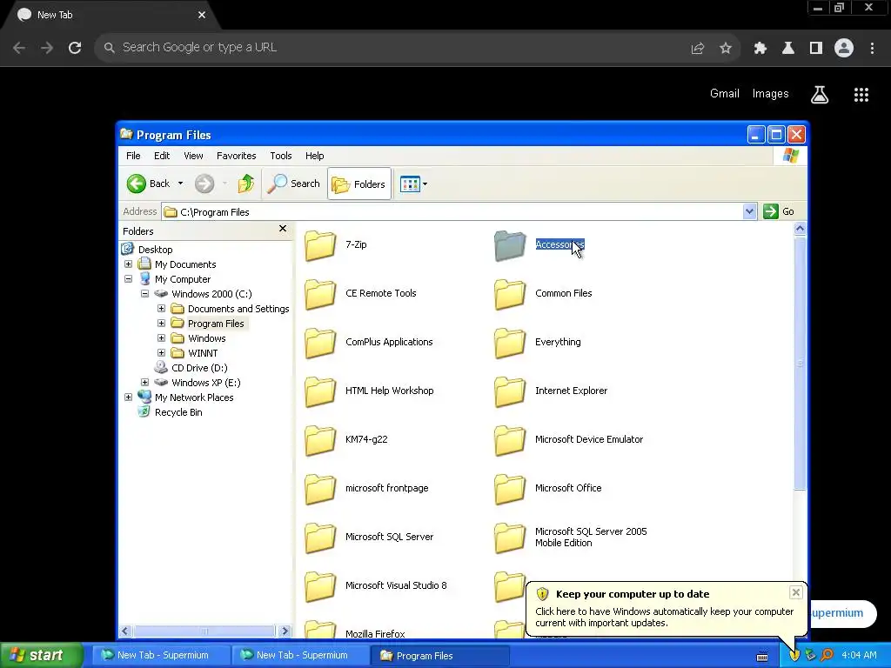891x668 pixels.
Task: Select the CE Remote Tools folder icon
Action: [320, 294]
